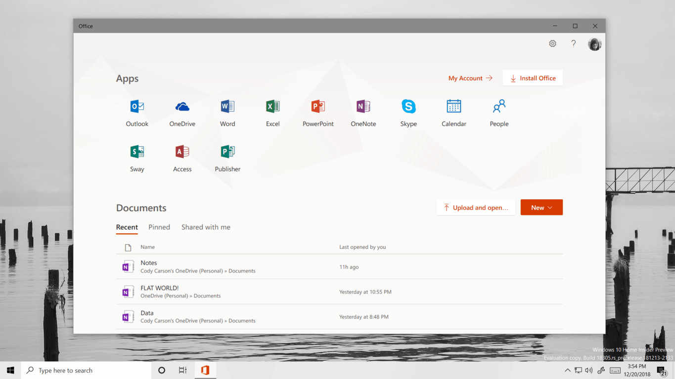This screenshot has height=379, width=675.
Task: Open the Outlook app icon
Action: pos(137,107)
